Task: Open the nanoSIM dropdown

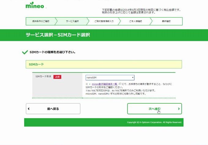Action: click(110, 78)
